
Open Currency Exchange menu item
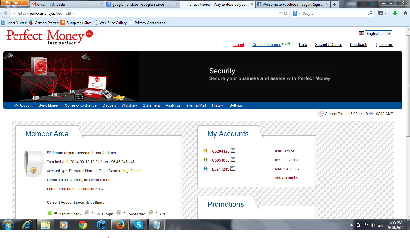pyautogui.click(x=81, y=105)
